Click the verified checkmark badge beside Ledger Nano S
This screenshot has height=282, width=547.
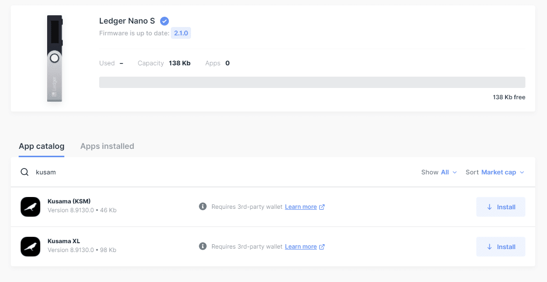tap(164, 21)
